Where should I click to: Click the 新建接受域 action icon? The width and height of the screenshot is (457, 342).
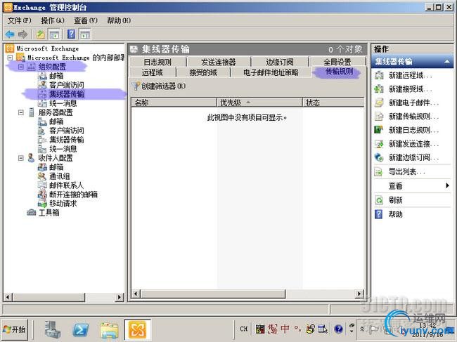[x=379, y=88]
